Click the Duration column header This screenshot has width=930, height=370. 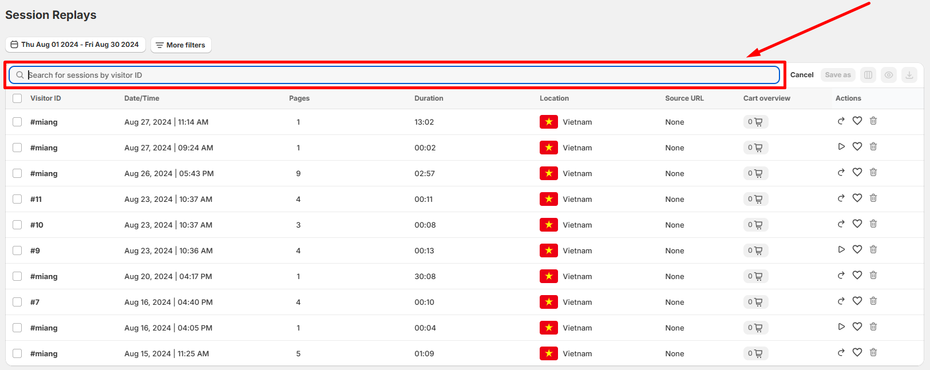[x=429, y=98]
